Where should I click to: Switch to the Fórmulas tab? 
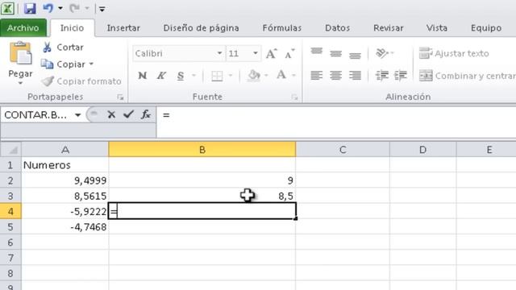[x=282, y=28]
